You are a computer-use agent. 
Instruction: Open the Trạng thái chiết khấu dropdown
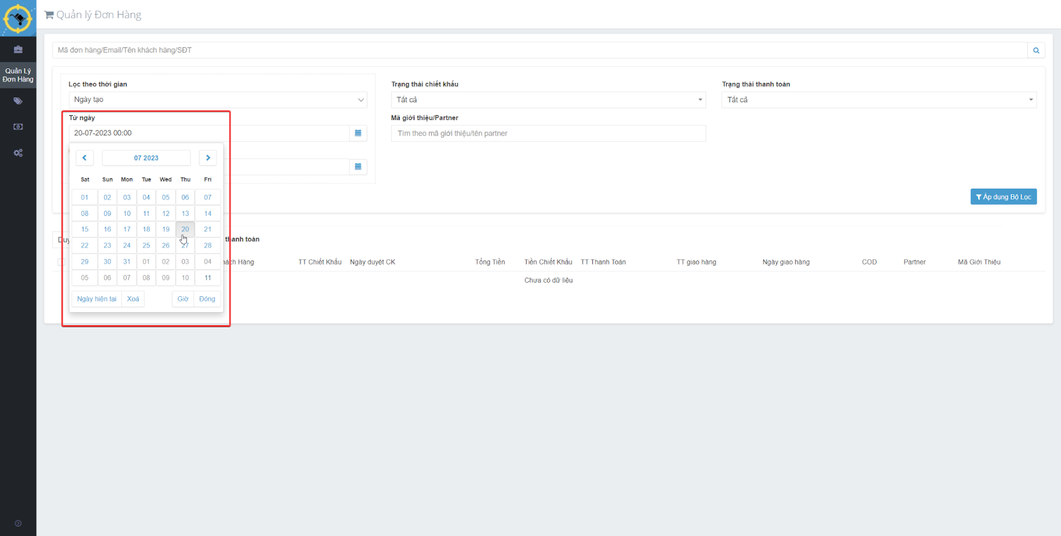pyautogui.click(x=548, y=100)
